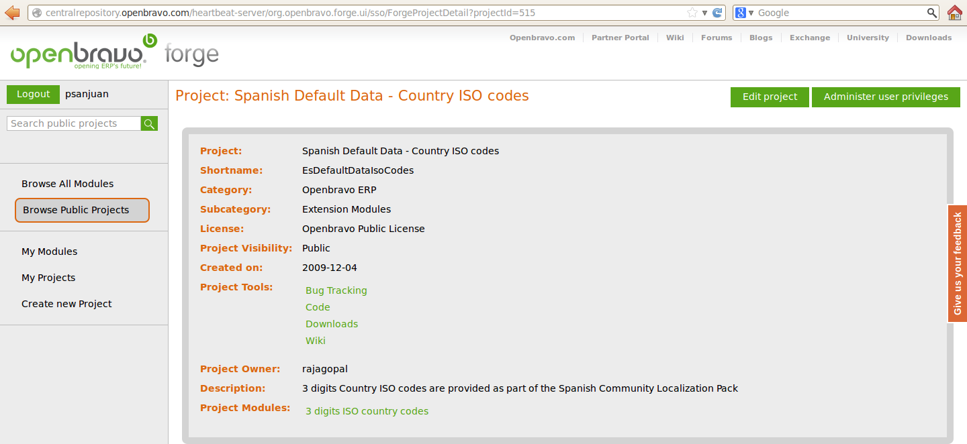Viewport: 967px width, 444px height.
Task: Click the Edit project button
Action: (770, 97)
